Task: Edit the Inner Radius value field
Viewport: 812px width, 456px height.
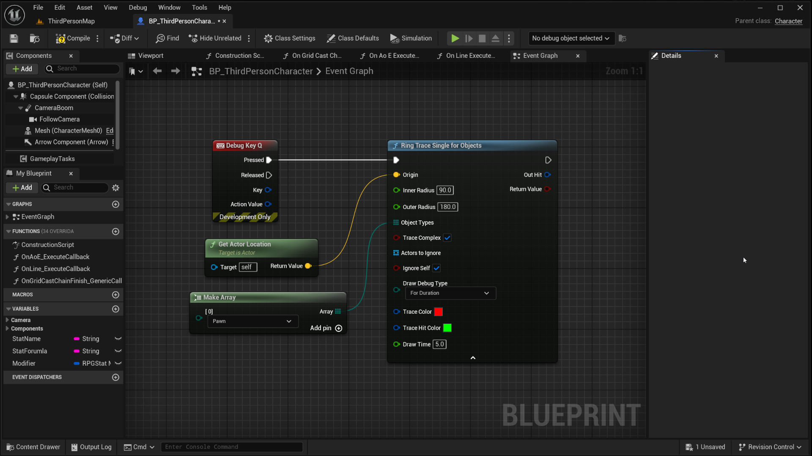Action: [445, 190]
